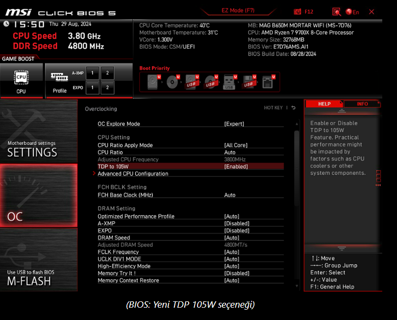397x320 pixels.
Task: Expand Advanced CPU Configuration submenu
Action: pyautogui.click(x=191, y=174)
